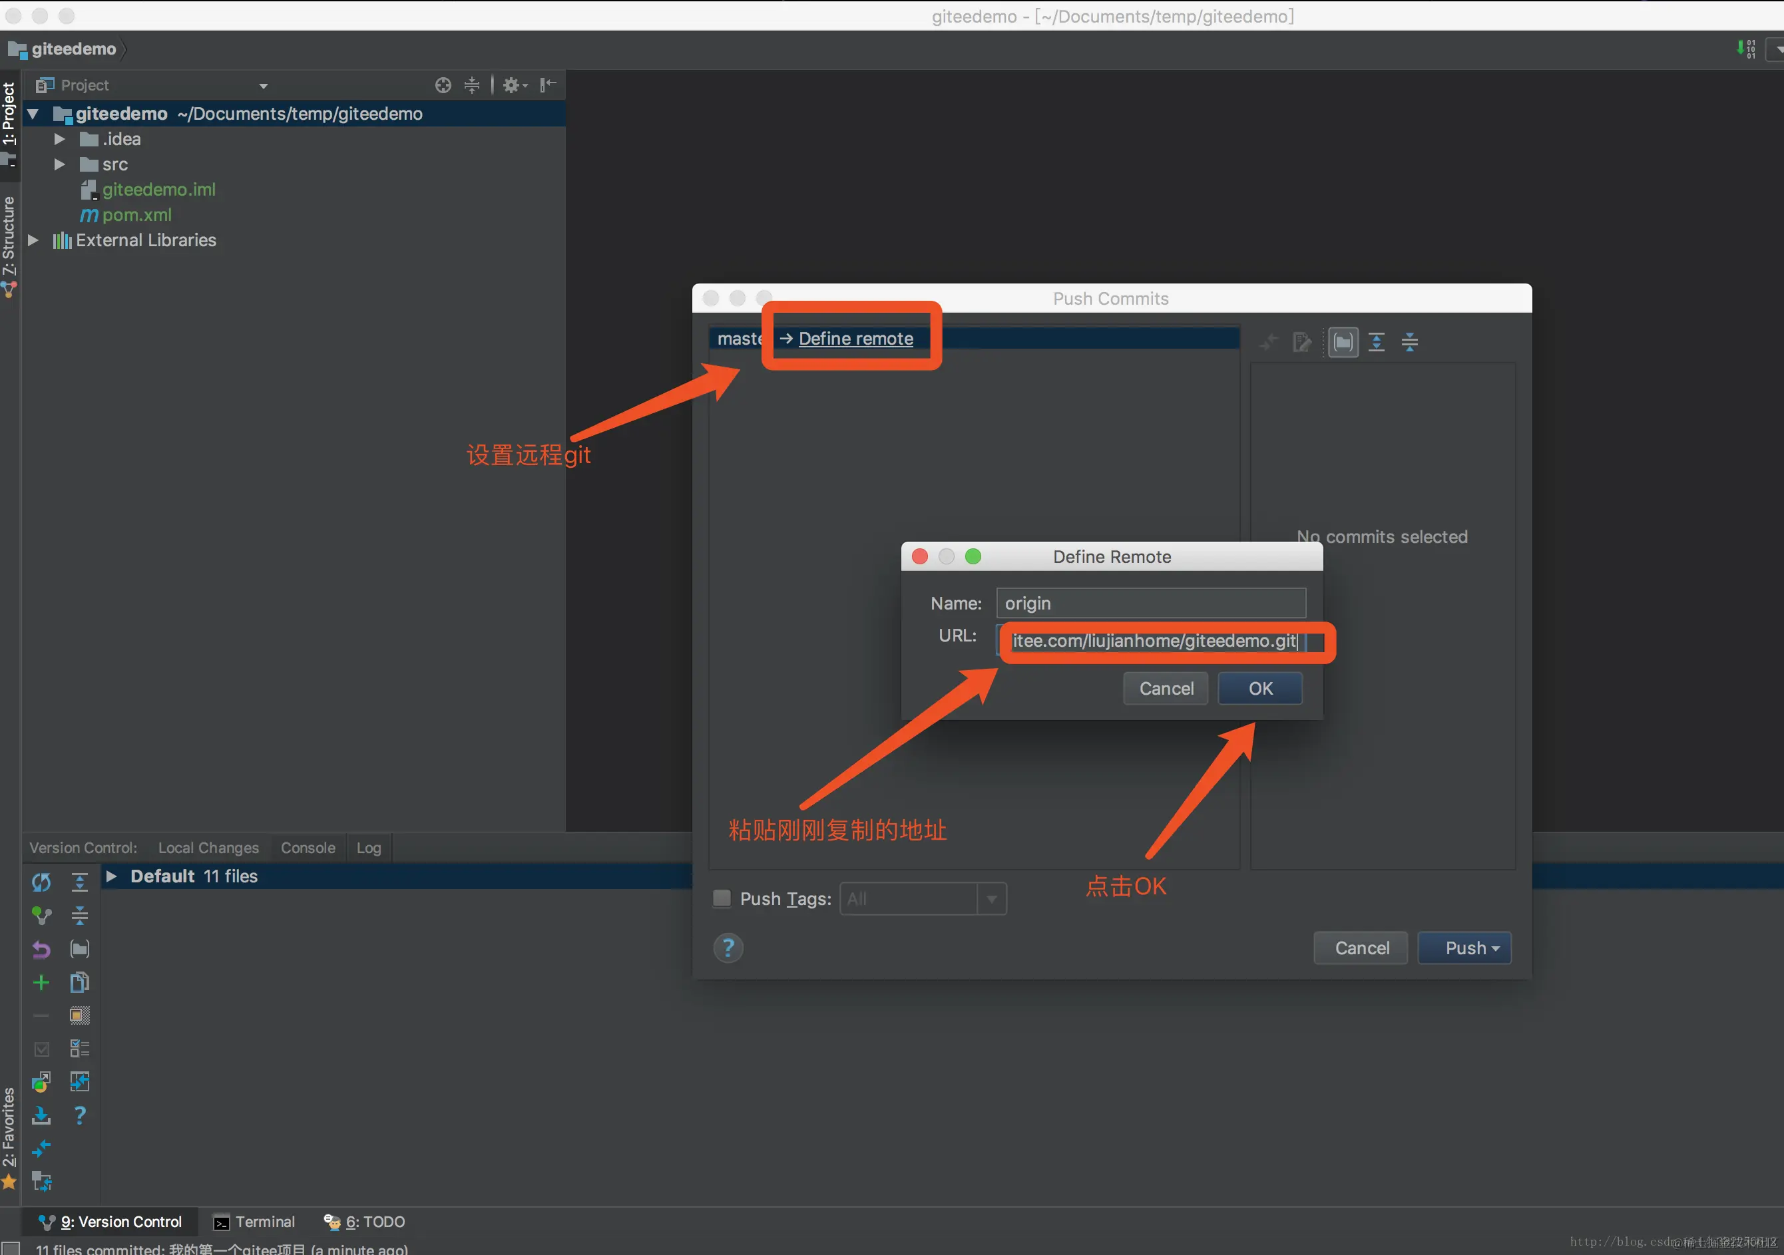Image resolution: width=1784 pixels, height=1255 pixels.
Task: Click into the remote Name field
Action: 1150,604
